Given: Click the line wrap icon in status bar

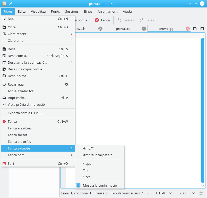Looking at the screenshot, I should pyautogui.click(x=201, y=193).
